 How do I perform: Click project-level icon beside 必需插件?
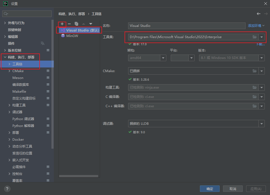(48, 167)
